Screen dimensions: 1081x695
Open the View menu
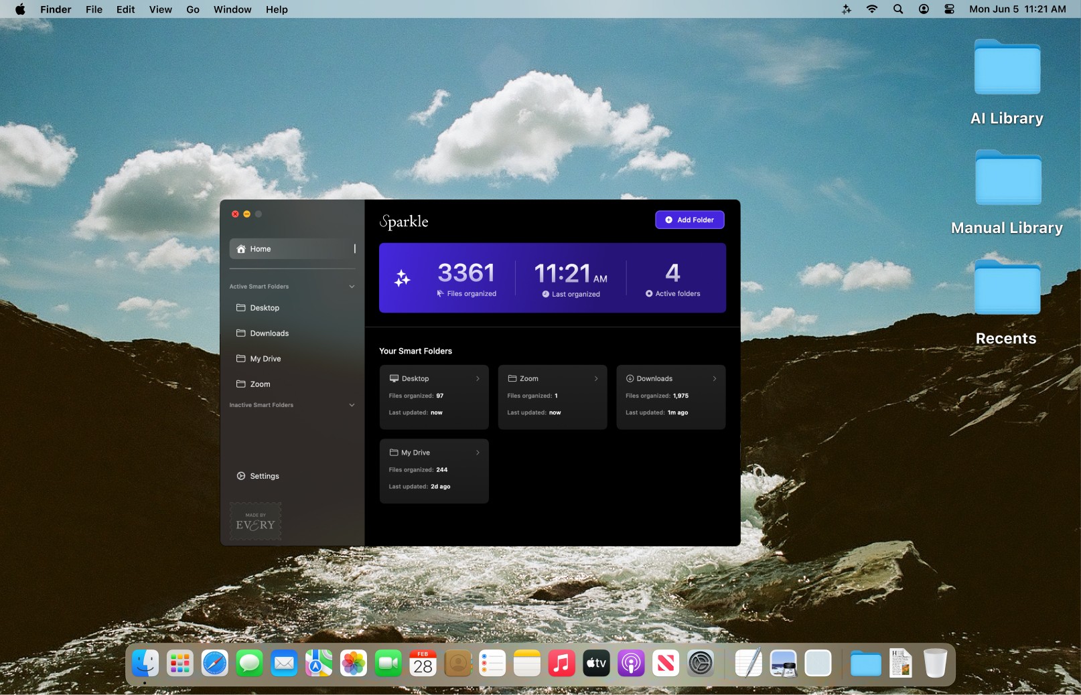pos(161,9)
